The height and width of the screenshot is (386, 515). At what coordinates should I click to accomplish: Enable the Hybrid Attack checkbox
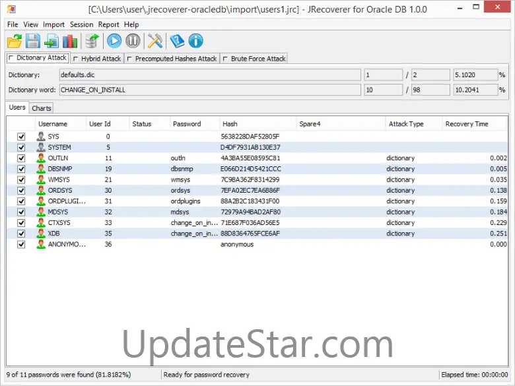[x=75, y=59]
